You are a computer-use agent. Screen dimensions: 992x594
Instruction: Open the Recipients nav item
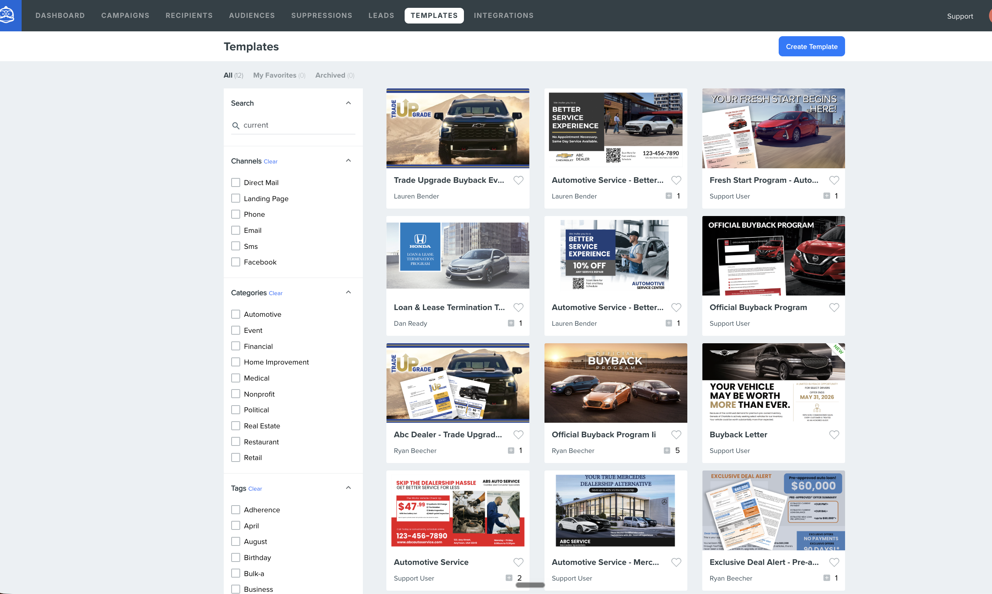[189, 15]
